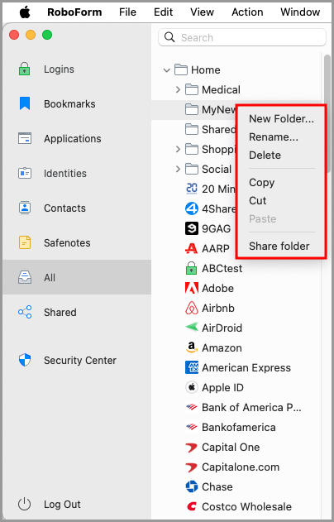The height and width of the screenshot is (522, 334).
Task: Click the Chase logo icon
Action: (x=192, y=486)
